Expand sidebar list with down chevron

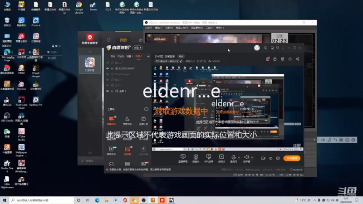90,153
